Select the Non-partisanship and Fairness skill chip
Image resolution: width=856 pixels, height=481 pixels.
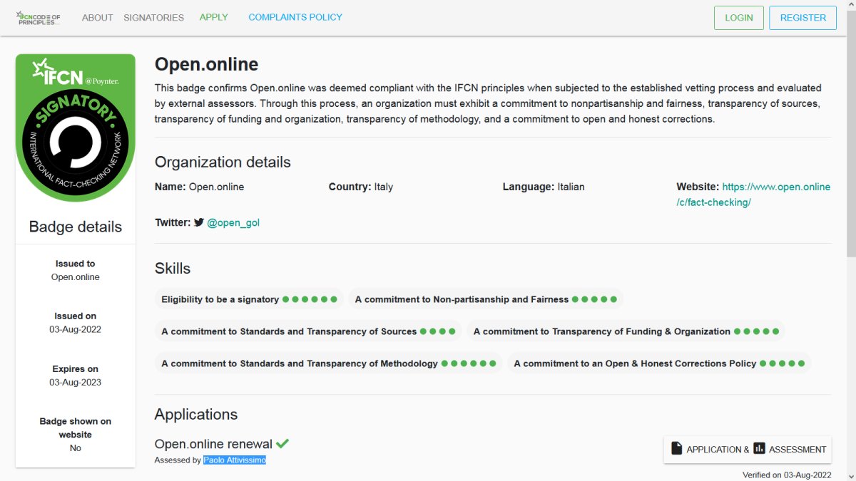(x=486, y=299)
